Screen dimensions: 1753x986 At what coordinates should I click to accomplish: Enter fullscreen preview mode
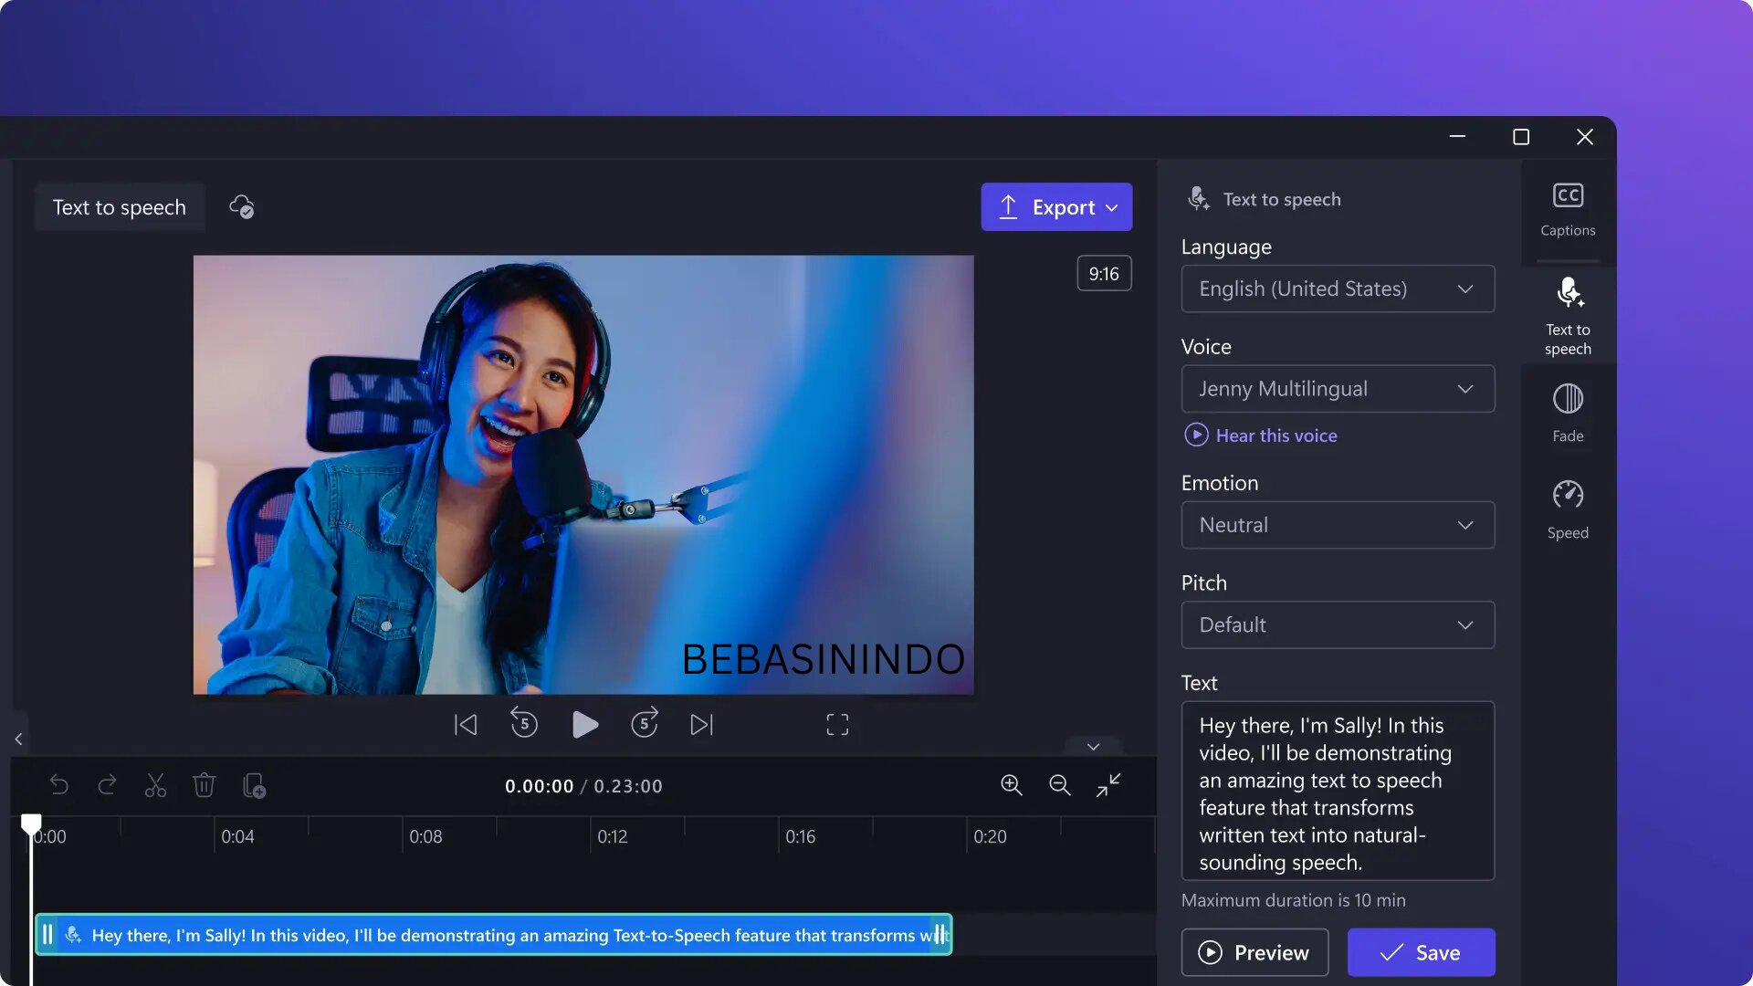837,725
